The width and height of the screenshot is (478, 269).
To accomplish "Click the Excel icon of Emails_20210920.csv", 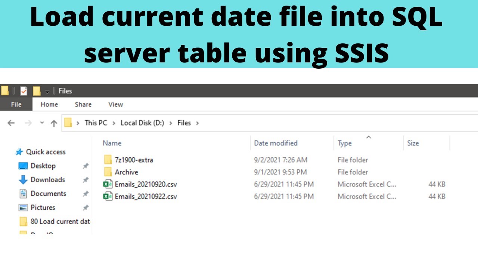I will [108, 184].
